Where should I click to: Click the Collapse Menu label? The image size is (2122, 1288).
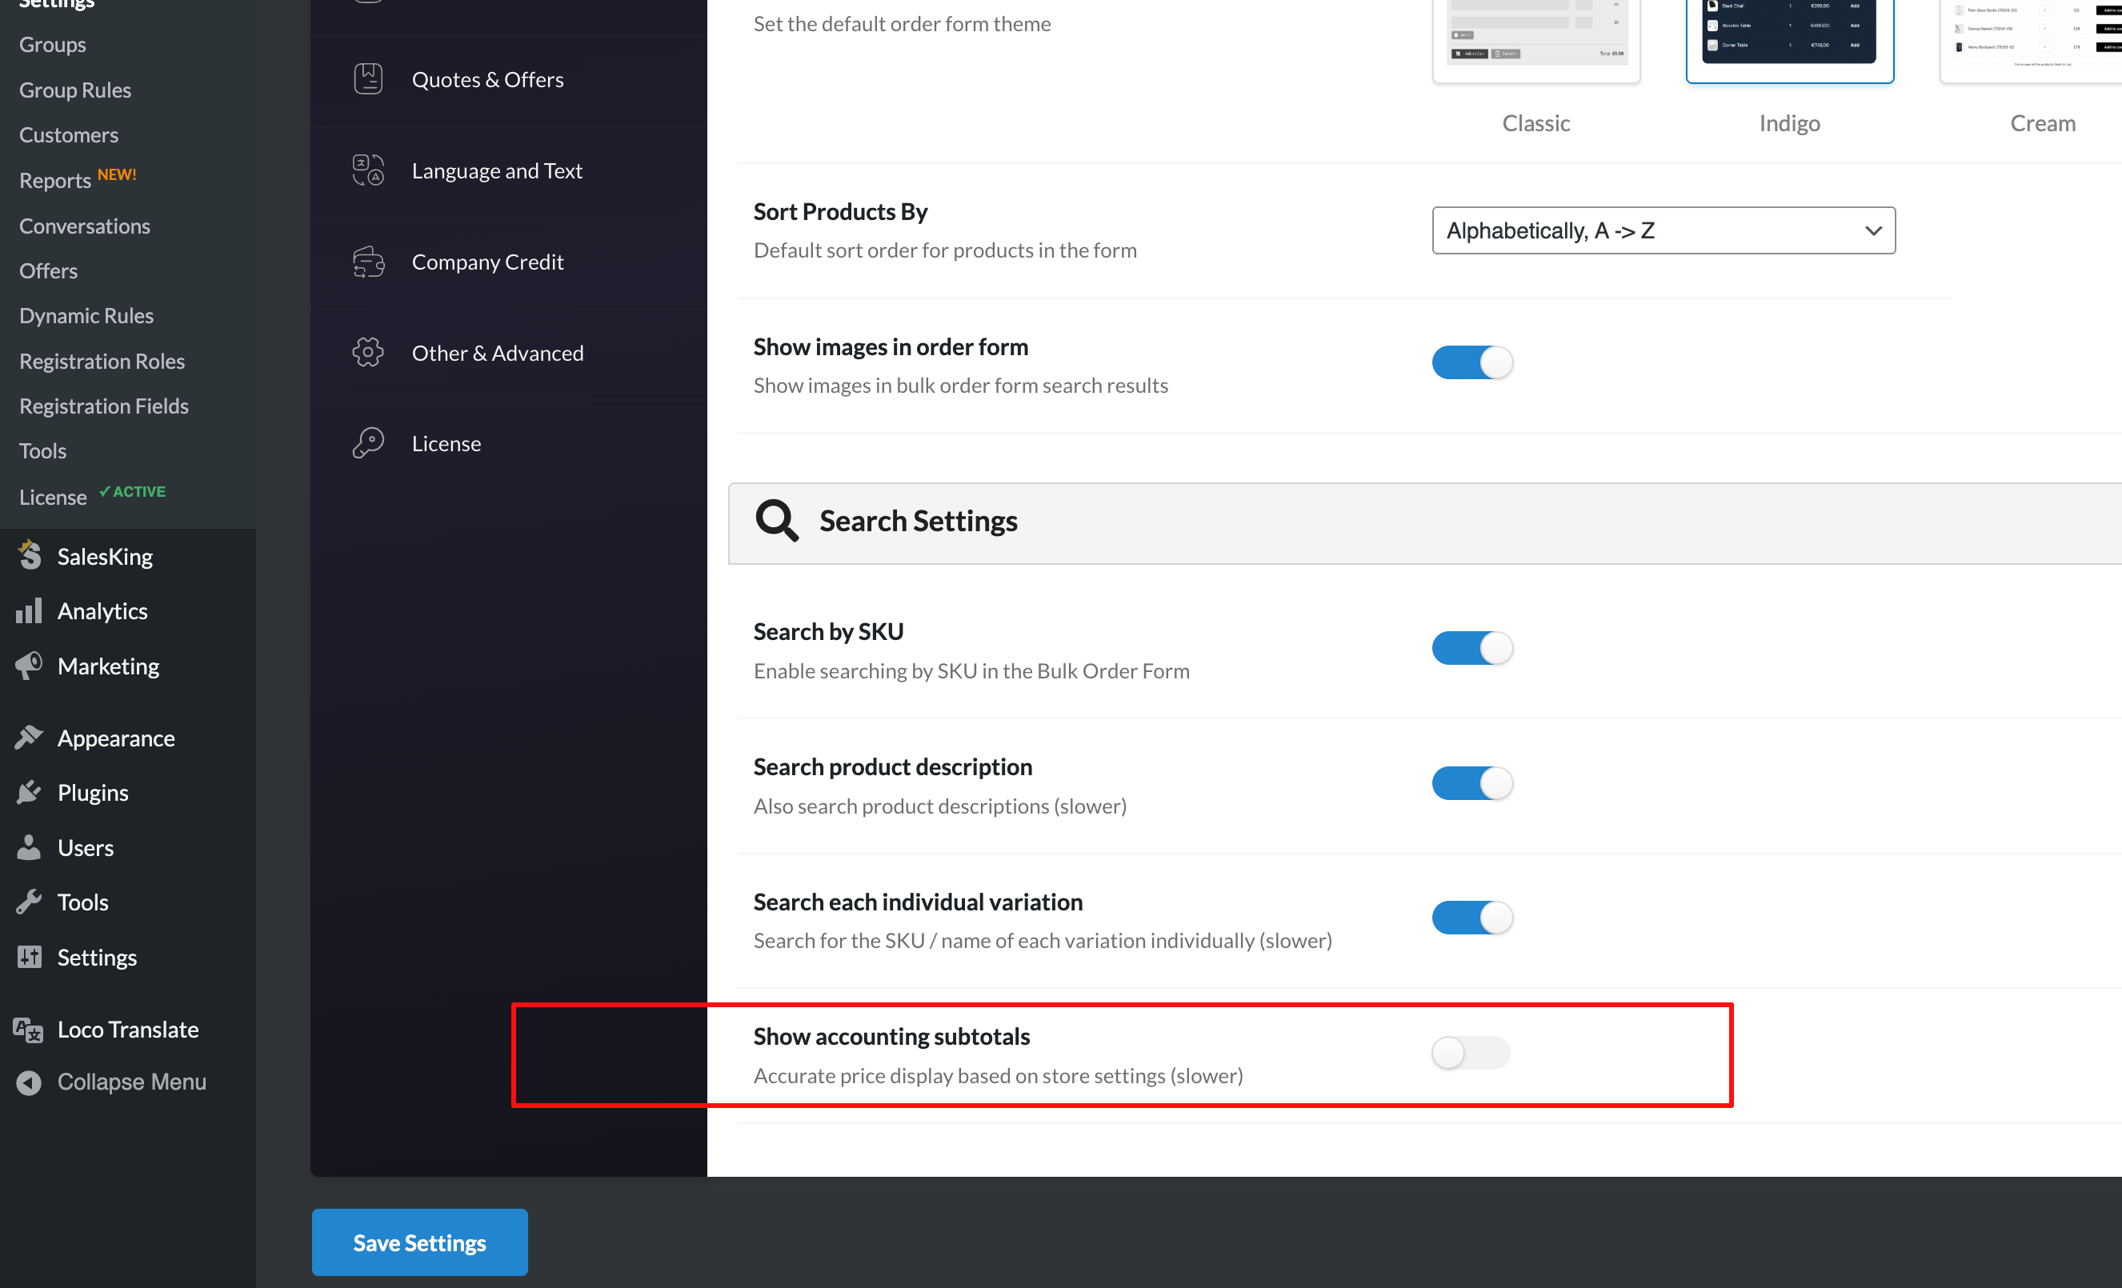(x=132, y=1082)
